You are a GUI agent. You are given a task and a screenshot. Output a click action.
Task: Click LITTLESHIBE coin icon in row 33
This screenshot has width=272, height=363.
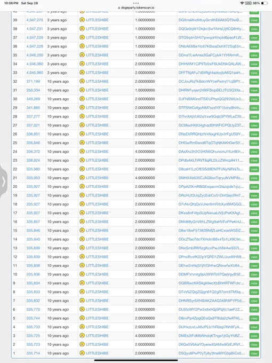coord(82,73)
